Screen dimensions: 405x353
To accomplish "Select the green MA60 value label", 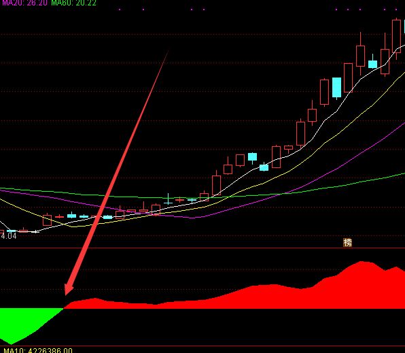I will click(73, 3).
